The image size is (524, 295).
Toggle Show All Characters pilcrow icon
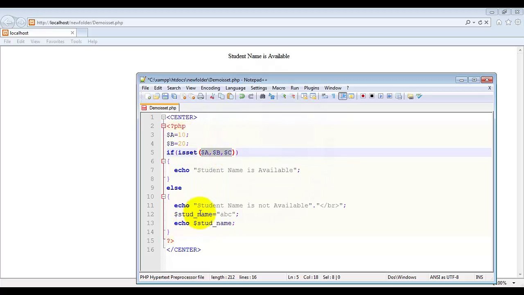pyautogui.click(x=333, y=96)
